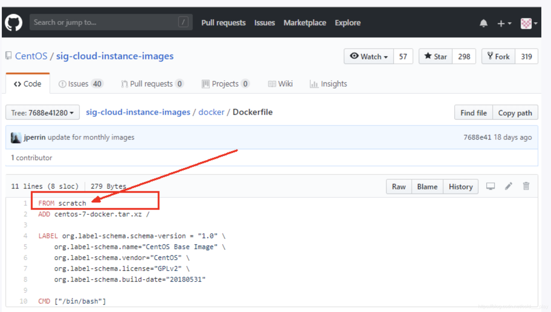Edit this file with pencil icon
This screenshot has height=312, width=551.
pos(508,186)
